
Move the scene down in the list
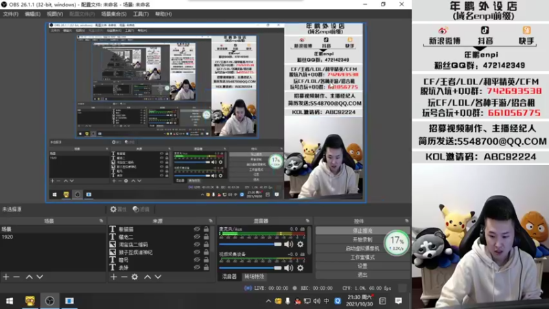coord(40,277)
